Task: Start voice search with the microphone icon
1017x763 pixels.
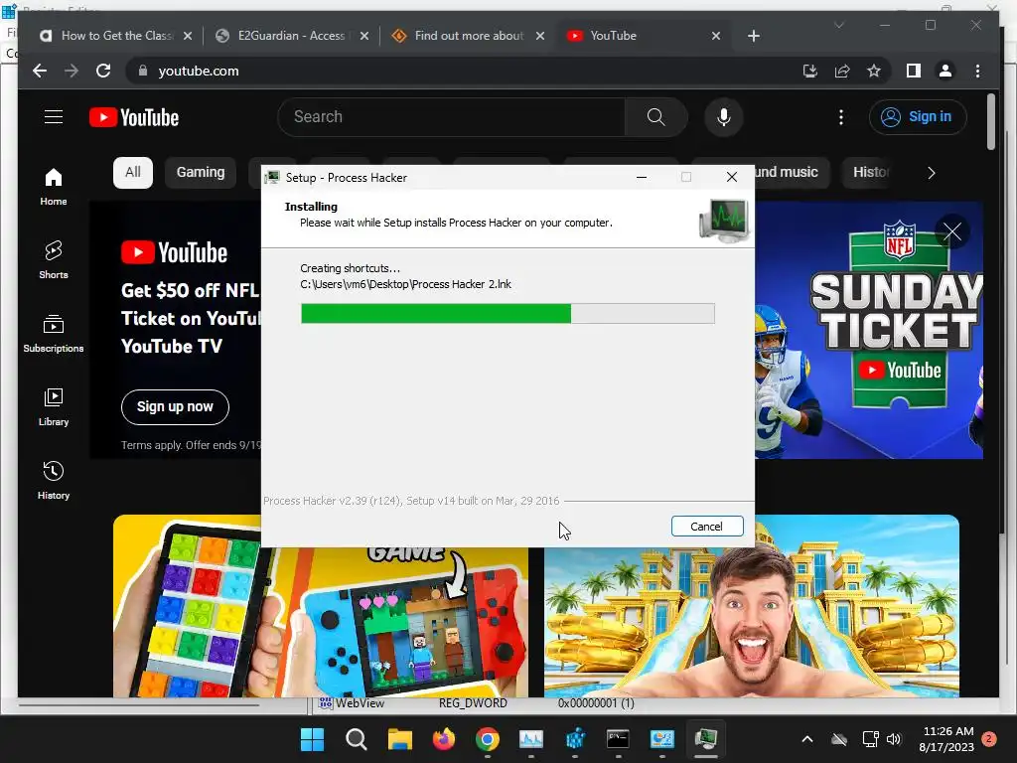Action: (724, 117)
